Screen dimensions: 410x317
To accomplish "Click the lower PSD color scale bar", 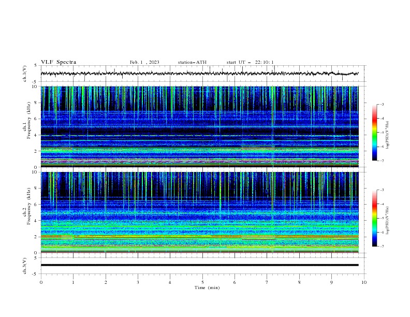I will click(x=374, y=218).
